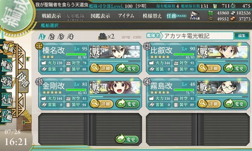
Task: Switch to fleet tab 4
Action: [x=71, y=37]
